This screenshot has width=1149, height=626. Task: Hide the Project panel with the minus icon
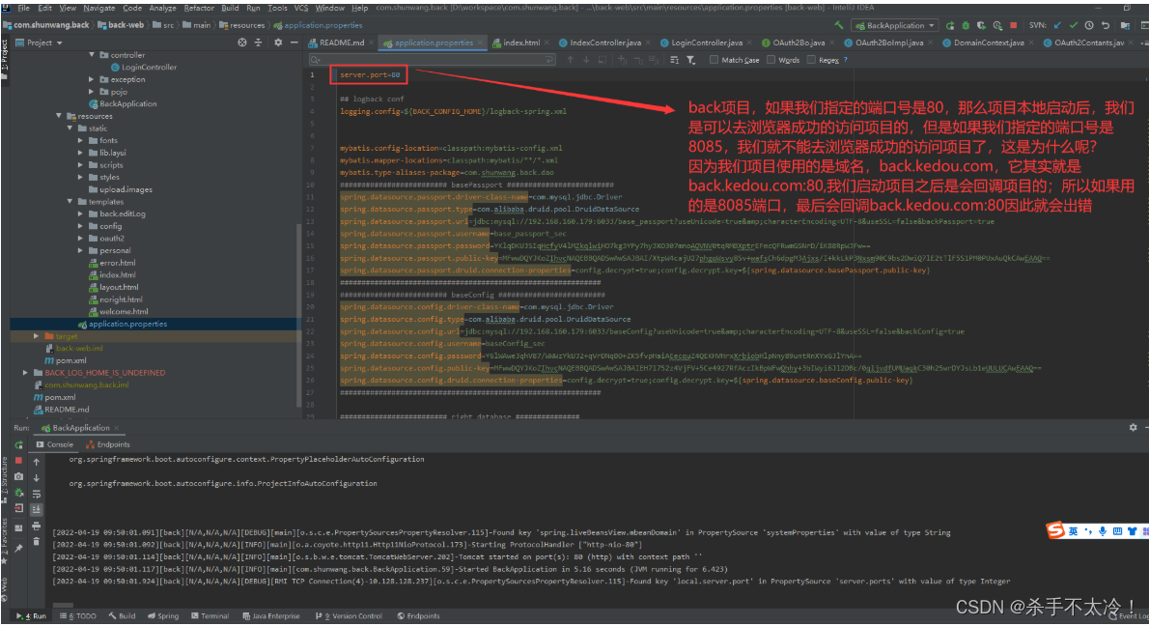click(294, 43)
